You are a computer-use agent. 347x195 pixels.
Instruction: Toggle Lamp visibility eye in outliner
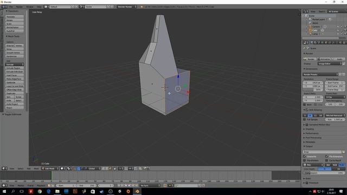pyautogui.click(x=338, y=34)
